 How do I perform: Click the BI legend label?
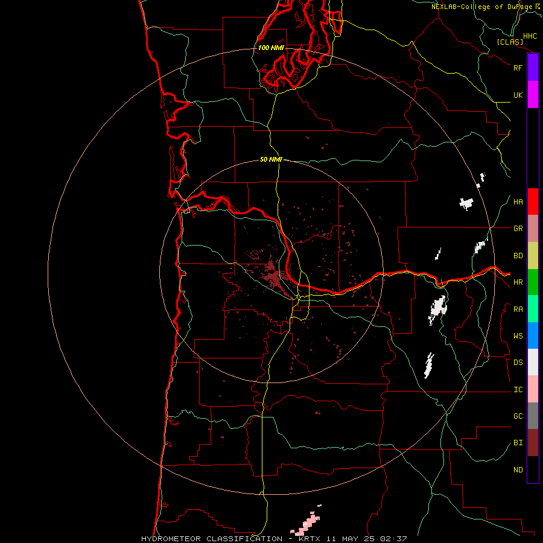click(518, 443)
